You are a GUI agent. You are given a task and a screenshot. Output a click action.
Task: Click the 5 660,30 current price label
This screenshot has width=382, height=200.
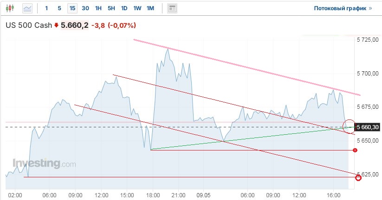367,127
